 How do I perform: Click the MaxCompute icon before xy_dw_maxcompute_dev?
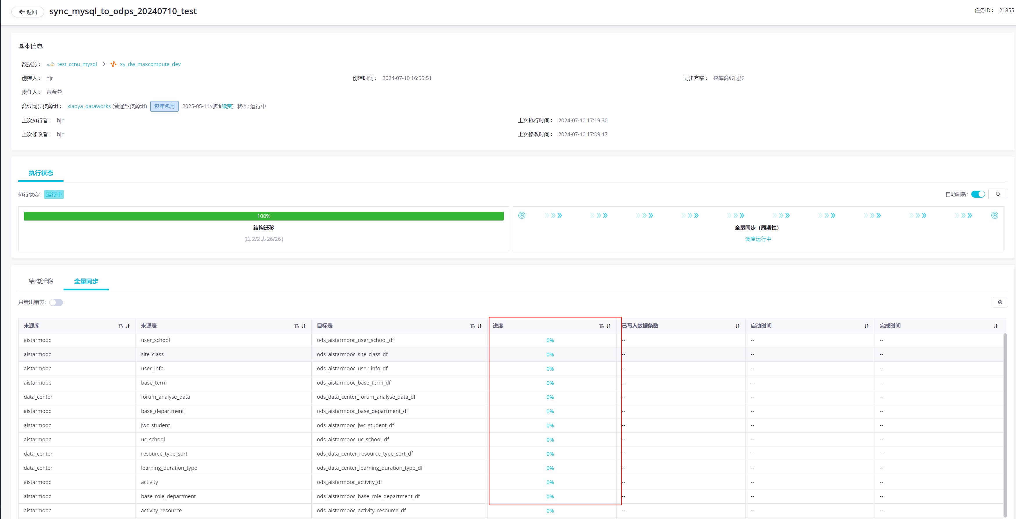pyautogui.click(x=113, y=64)
